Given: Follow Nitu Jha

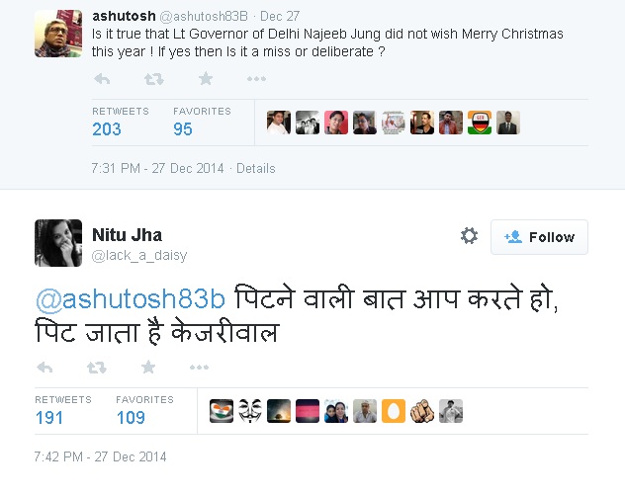Looking at the screenshot, I should (x=539, y=237).
